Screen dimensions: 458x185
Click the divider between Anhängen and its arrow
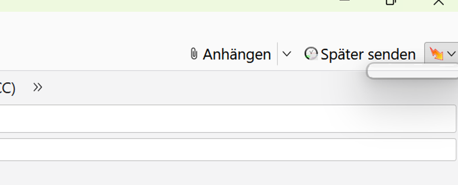(277, 54)
